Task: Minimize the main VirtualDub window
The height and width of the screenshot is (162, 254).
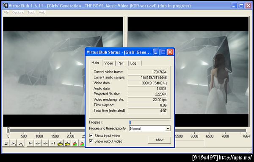Action: (x=234, y=6)
